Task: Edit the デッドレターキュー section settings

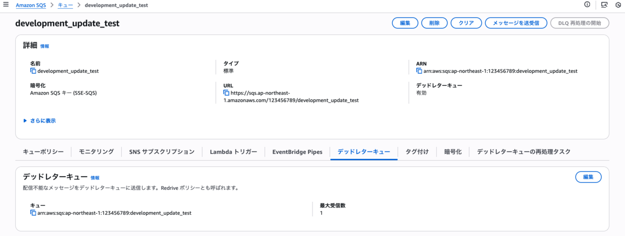Action: click(589, 177)
